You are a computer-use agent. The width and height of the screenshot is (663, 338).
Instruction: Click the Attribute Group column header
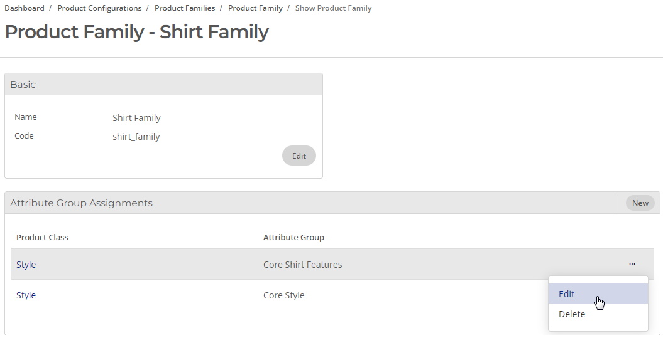coord(293,237)
